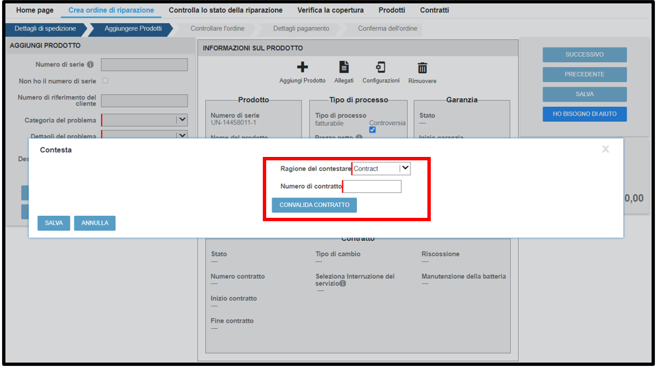Open the Configurazioni icon
This screenshot has width=657, height=368.
[381, 67]
